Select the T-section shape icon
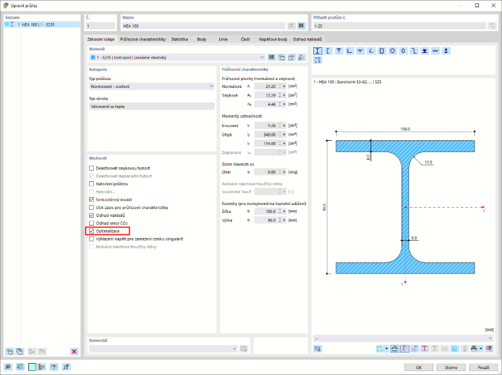 [339, 51]
